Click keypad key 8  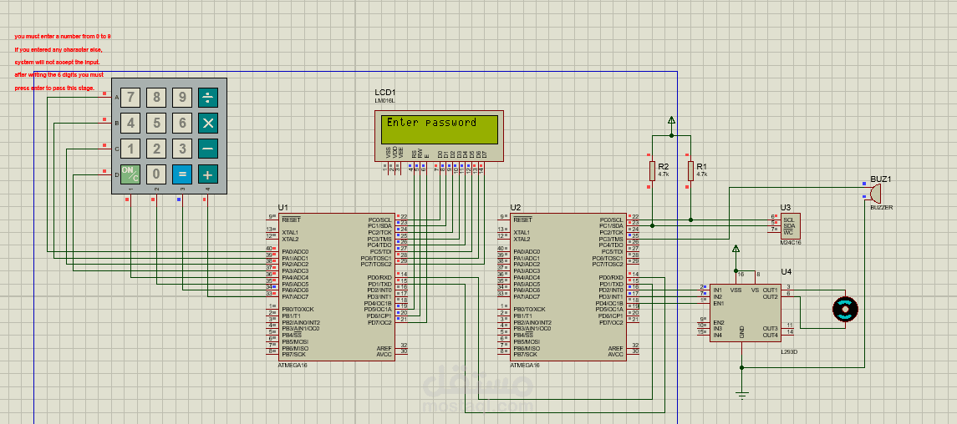(x=156, y=98)
